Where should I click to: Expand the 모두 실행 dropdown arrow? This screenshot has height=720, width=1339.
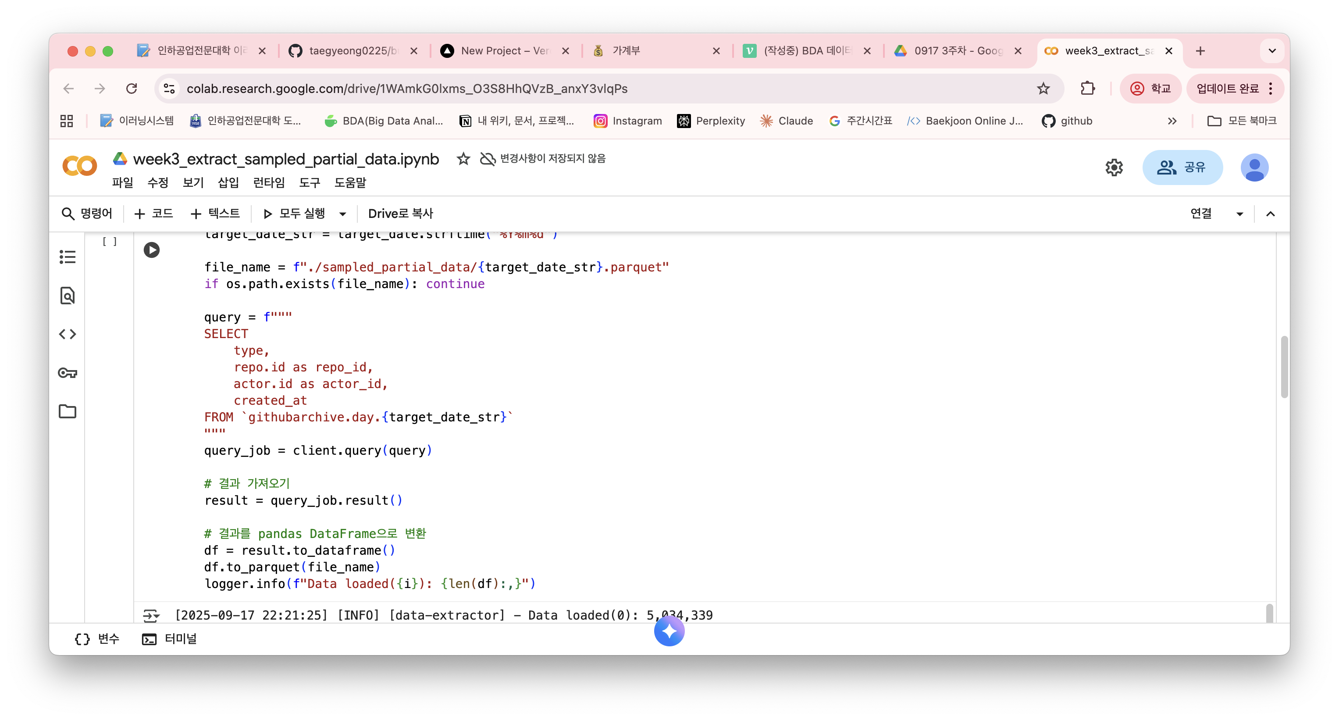[x=342, y=214]
